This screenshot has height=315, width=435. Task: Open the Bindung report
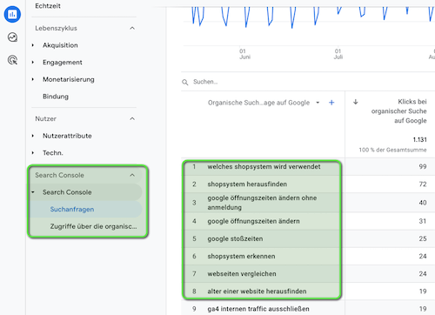(56, 97)
